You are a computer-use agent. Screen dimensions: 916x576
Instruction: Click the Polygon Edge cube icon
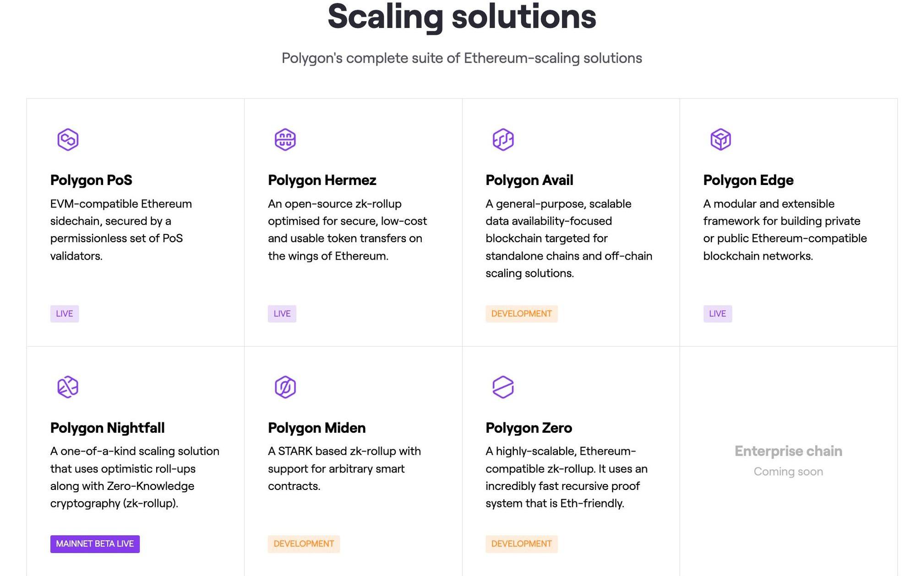(x=720, y=139)
